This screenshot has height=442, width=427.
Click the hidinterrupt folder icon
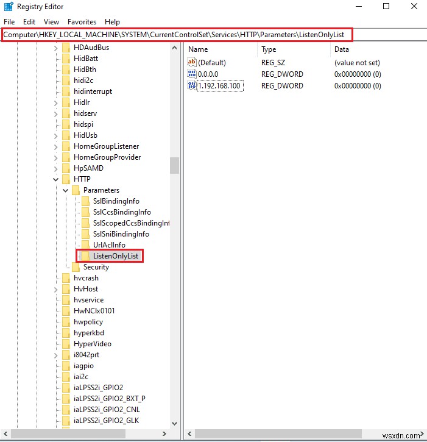coord(66,91)
